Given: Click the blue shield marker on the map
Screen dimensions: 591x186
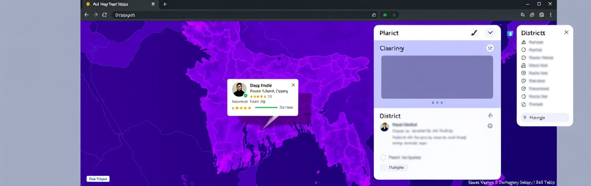Looking at the screenshot, I should pyautogui.click(x=510, y=34).
